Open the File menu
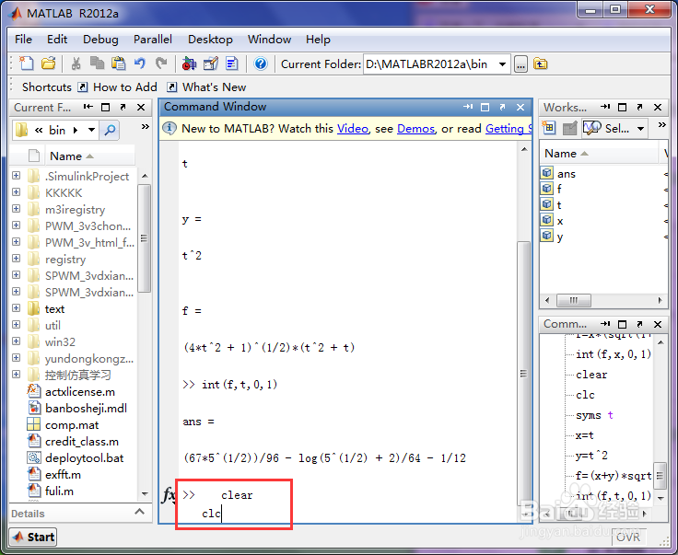Screen dimensions: 678x555 pos(23,40)
